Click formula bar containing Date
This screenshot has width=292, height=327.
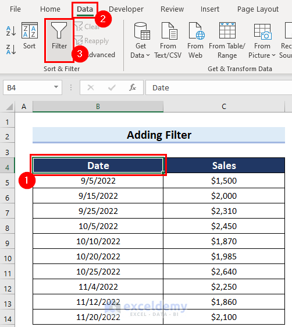click(219, 87)
